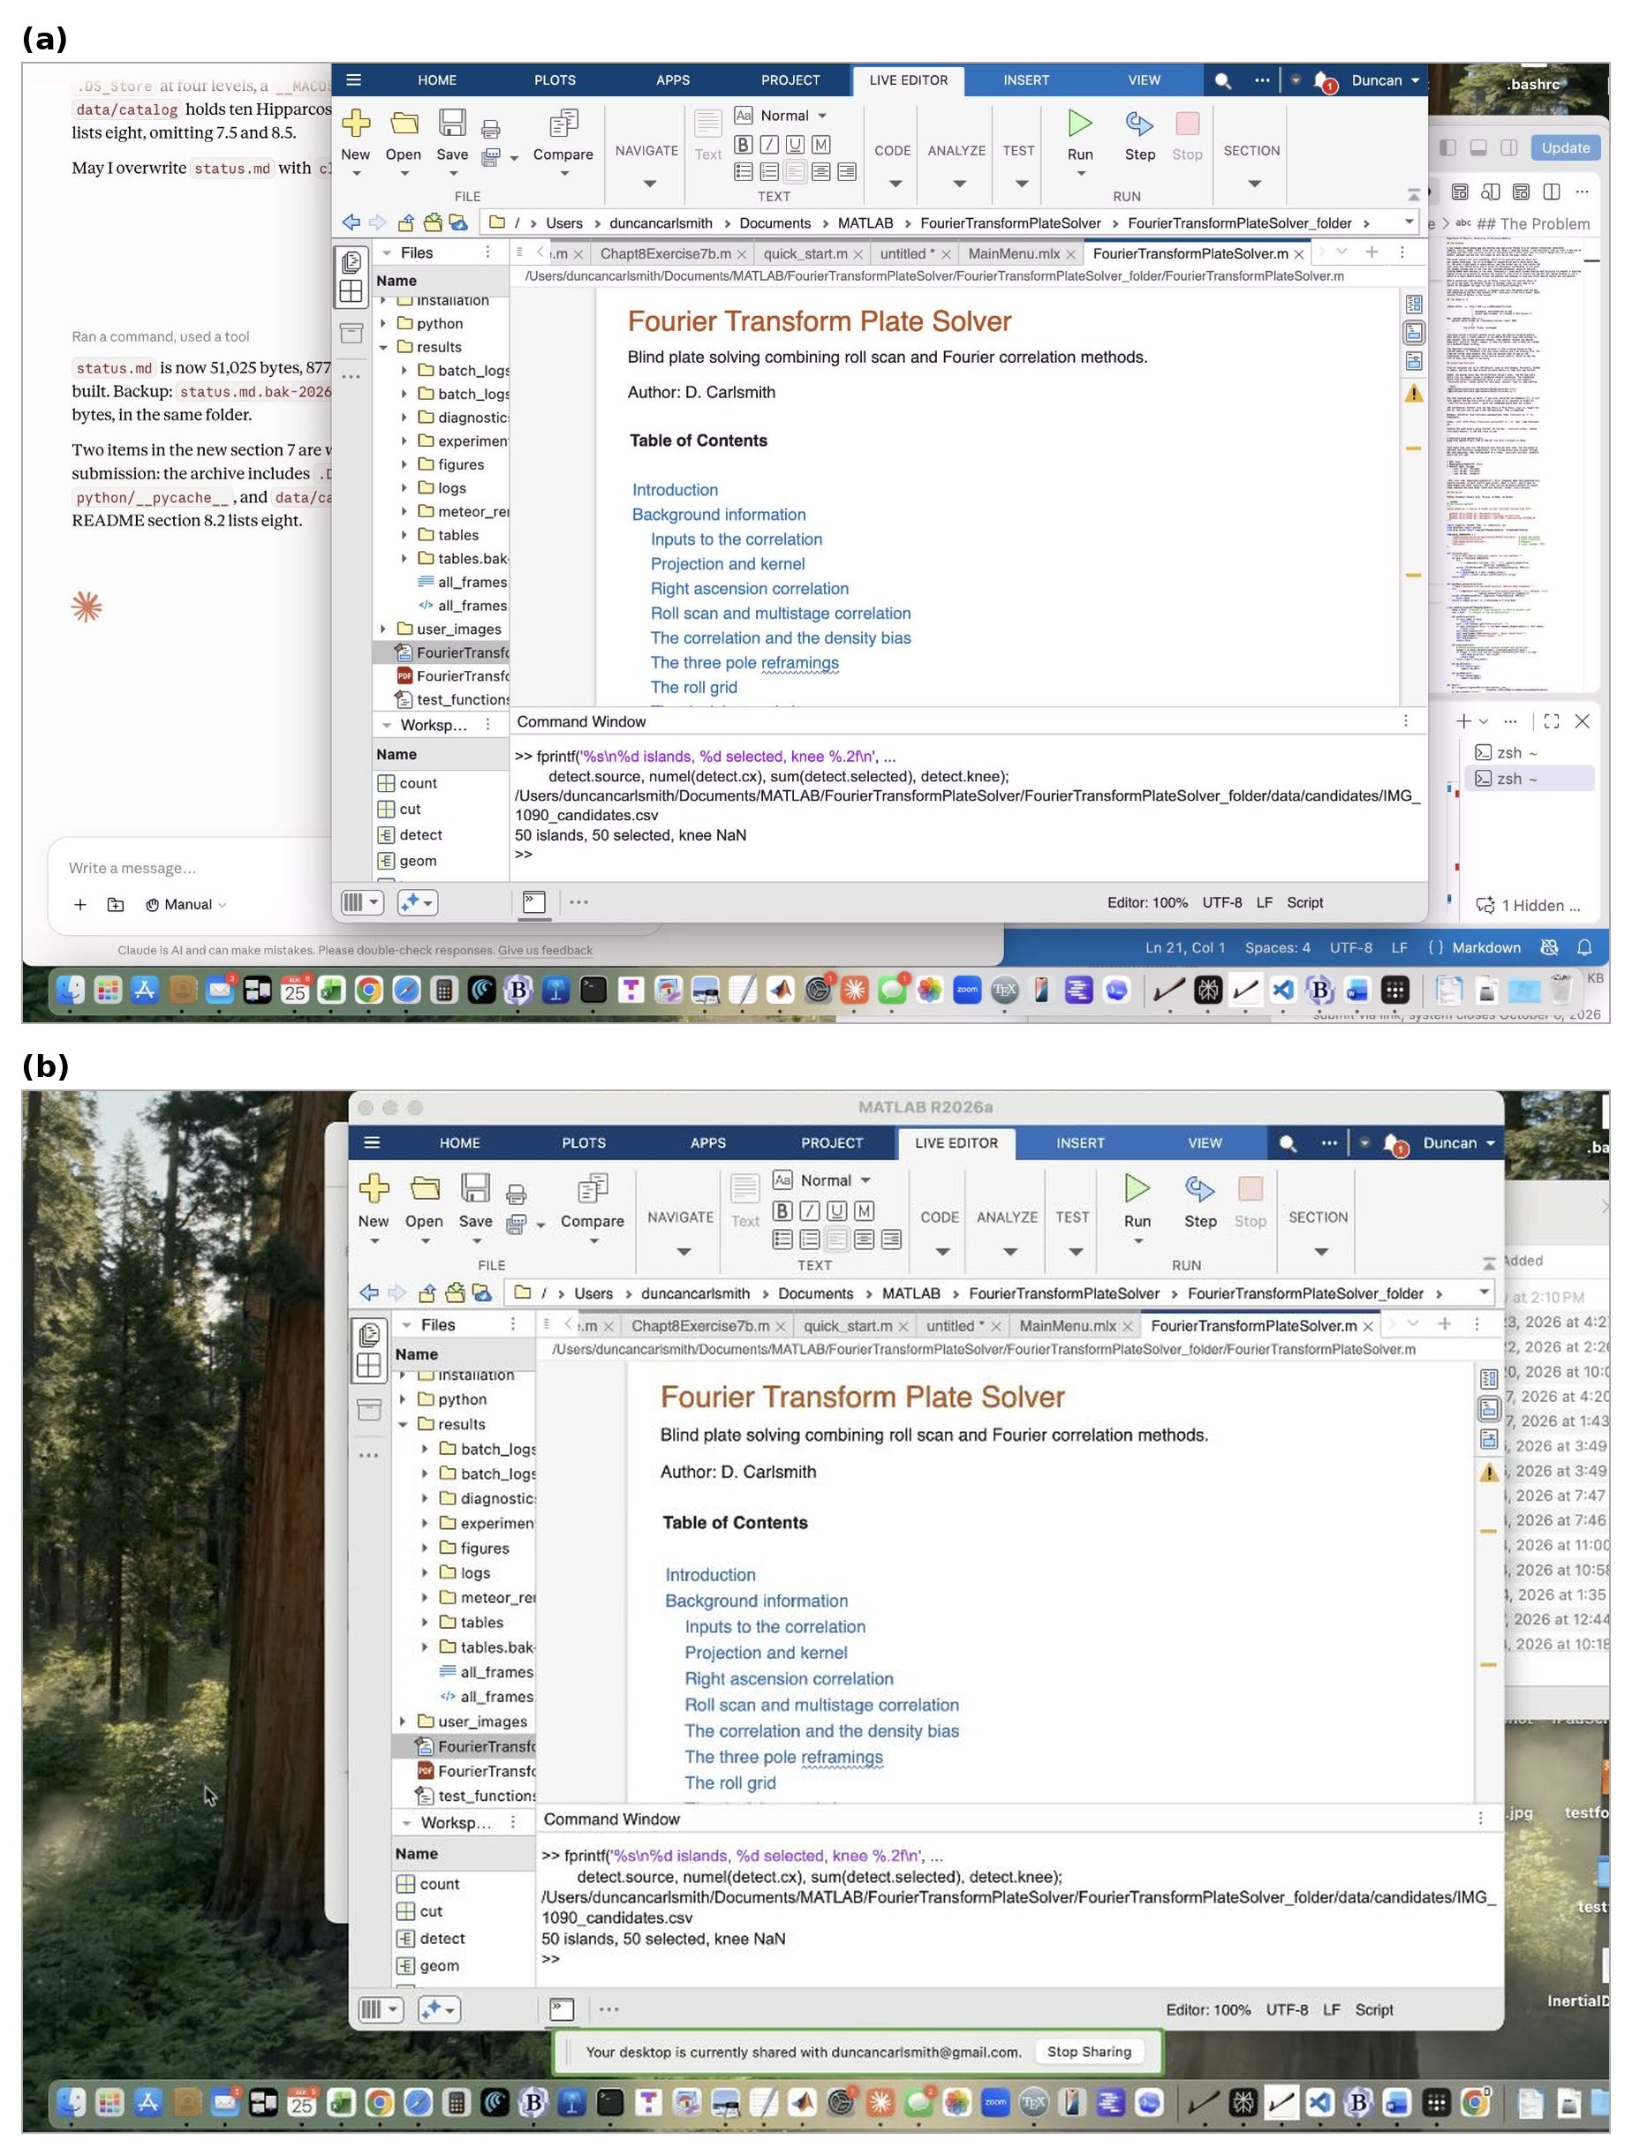In panel (a), open Roll scan and multistage correlation

coord(781,613)
